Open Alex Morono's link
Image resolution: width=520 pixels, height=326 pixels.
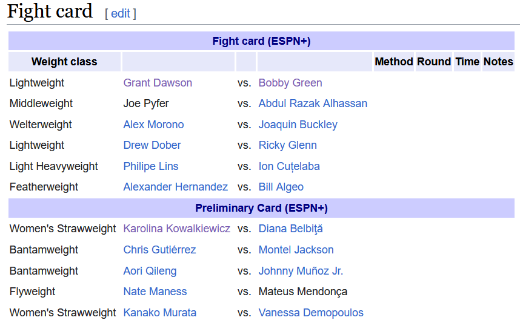[153, 125]
